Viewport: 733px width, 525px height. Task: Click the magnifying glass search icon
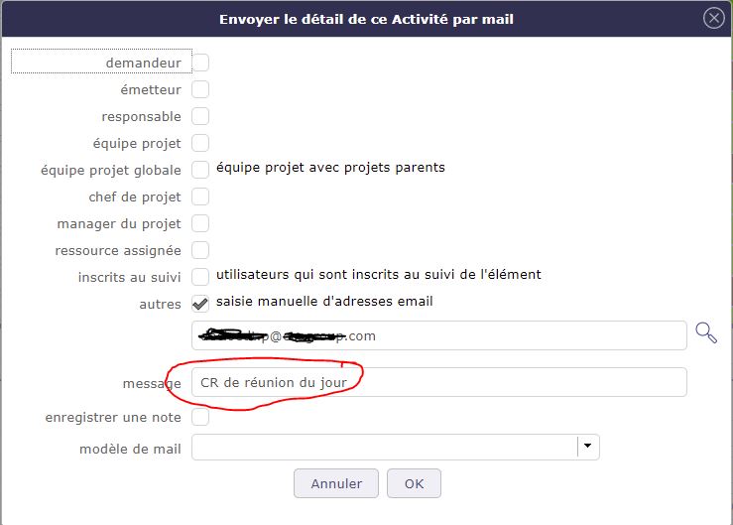click(x=706, y=333)
